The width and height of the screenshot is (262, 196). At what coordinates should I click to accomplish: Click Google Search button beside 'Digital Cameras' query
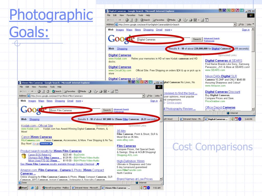coord(197,39)
